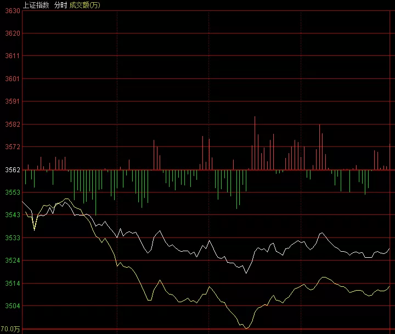Click the 3514 price axis label
Viewport: 395px width, 334px height.
pyautogui.click(x=13, y=284)
